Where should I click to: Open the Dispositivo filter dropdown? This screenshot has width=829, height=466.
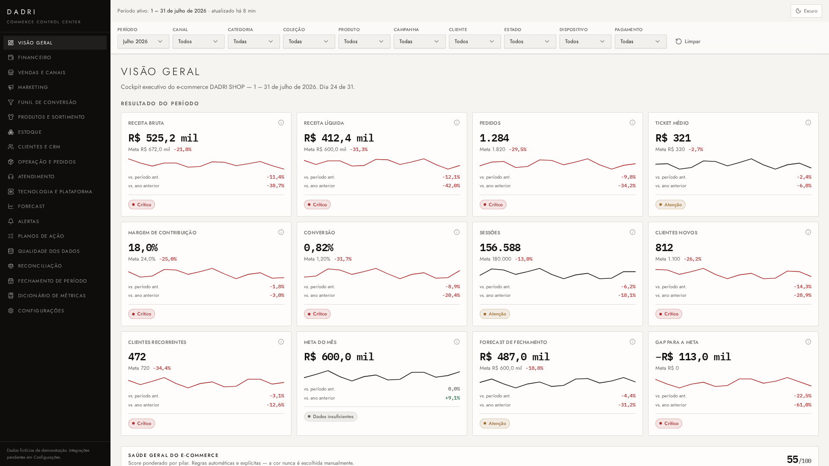pos(585,41)
